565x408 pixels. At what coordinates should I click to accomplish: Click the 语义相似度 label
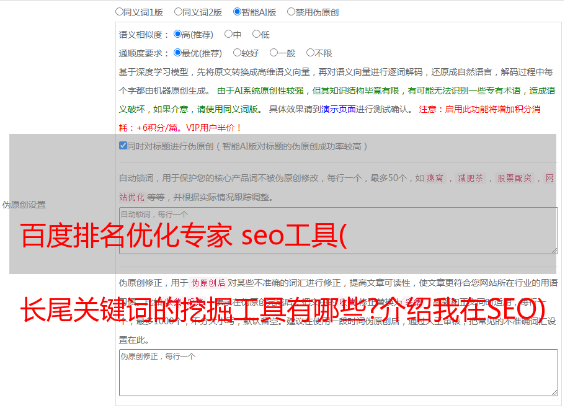point(143,35)
